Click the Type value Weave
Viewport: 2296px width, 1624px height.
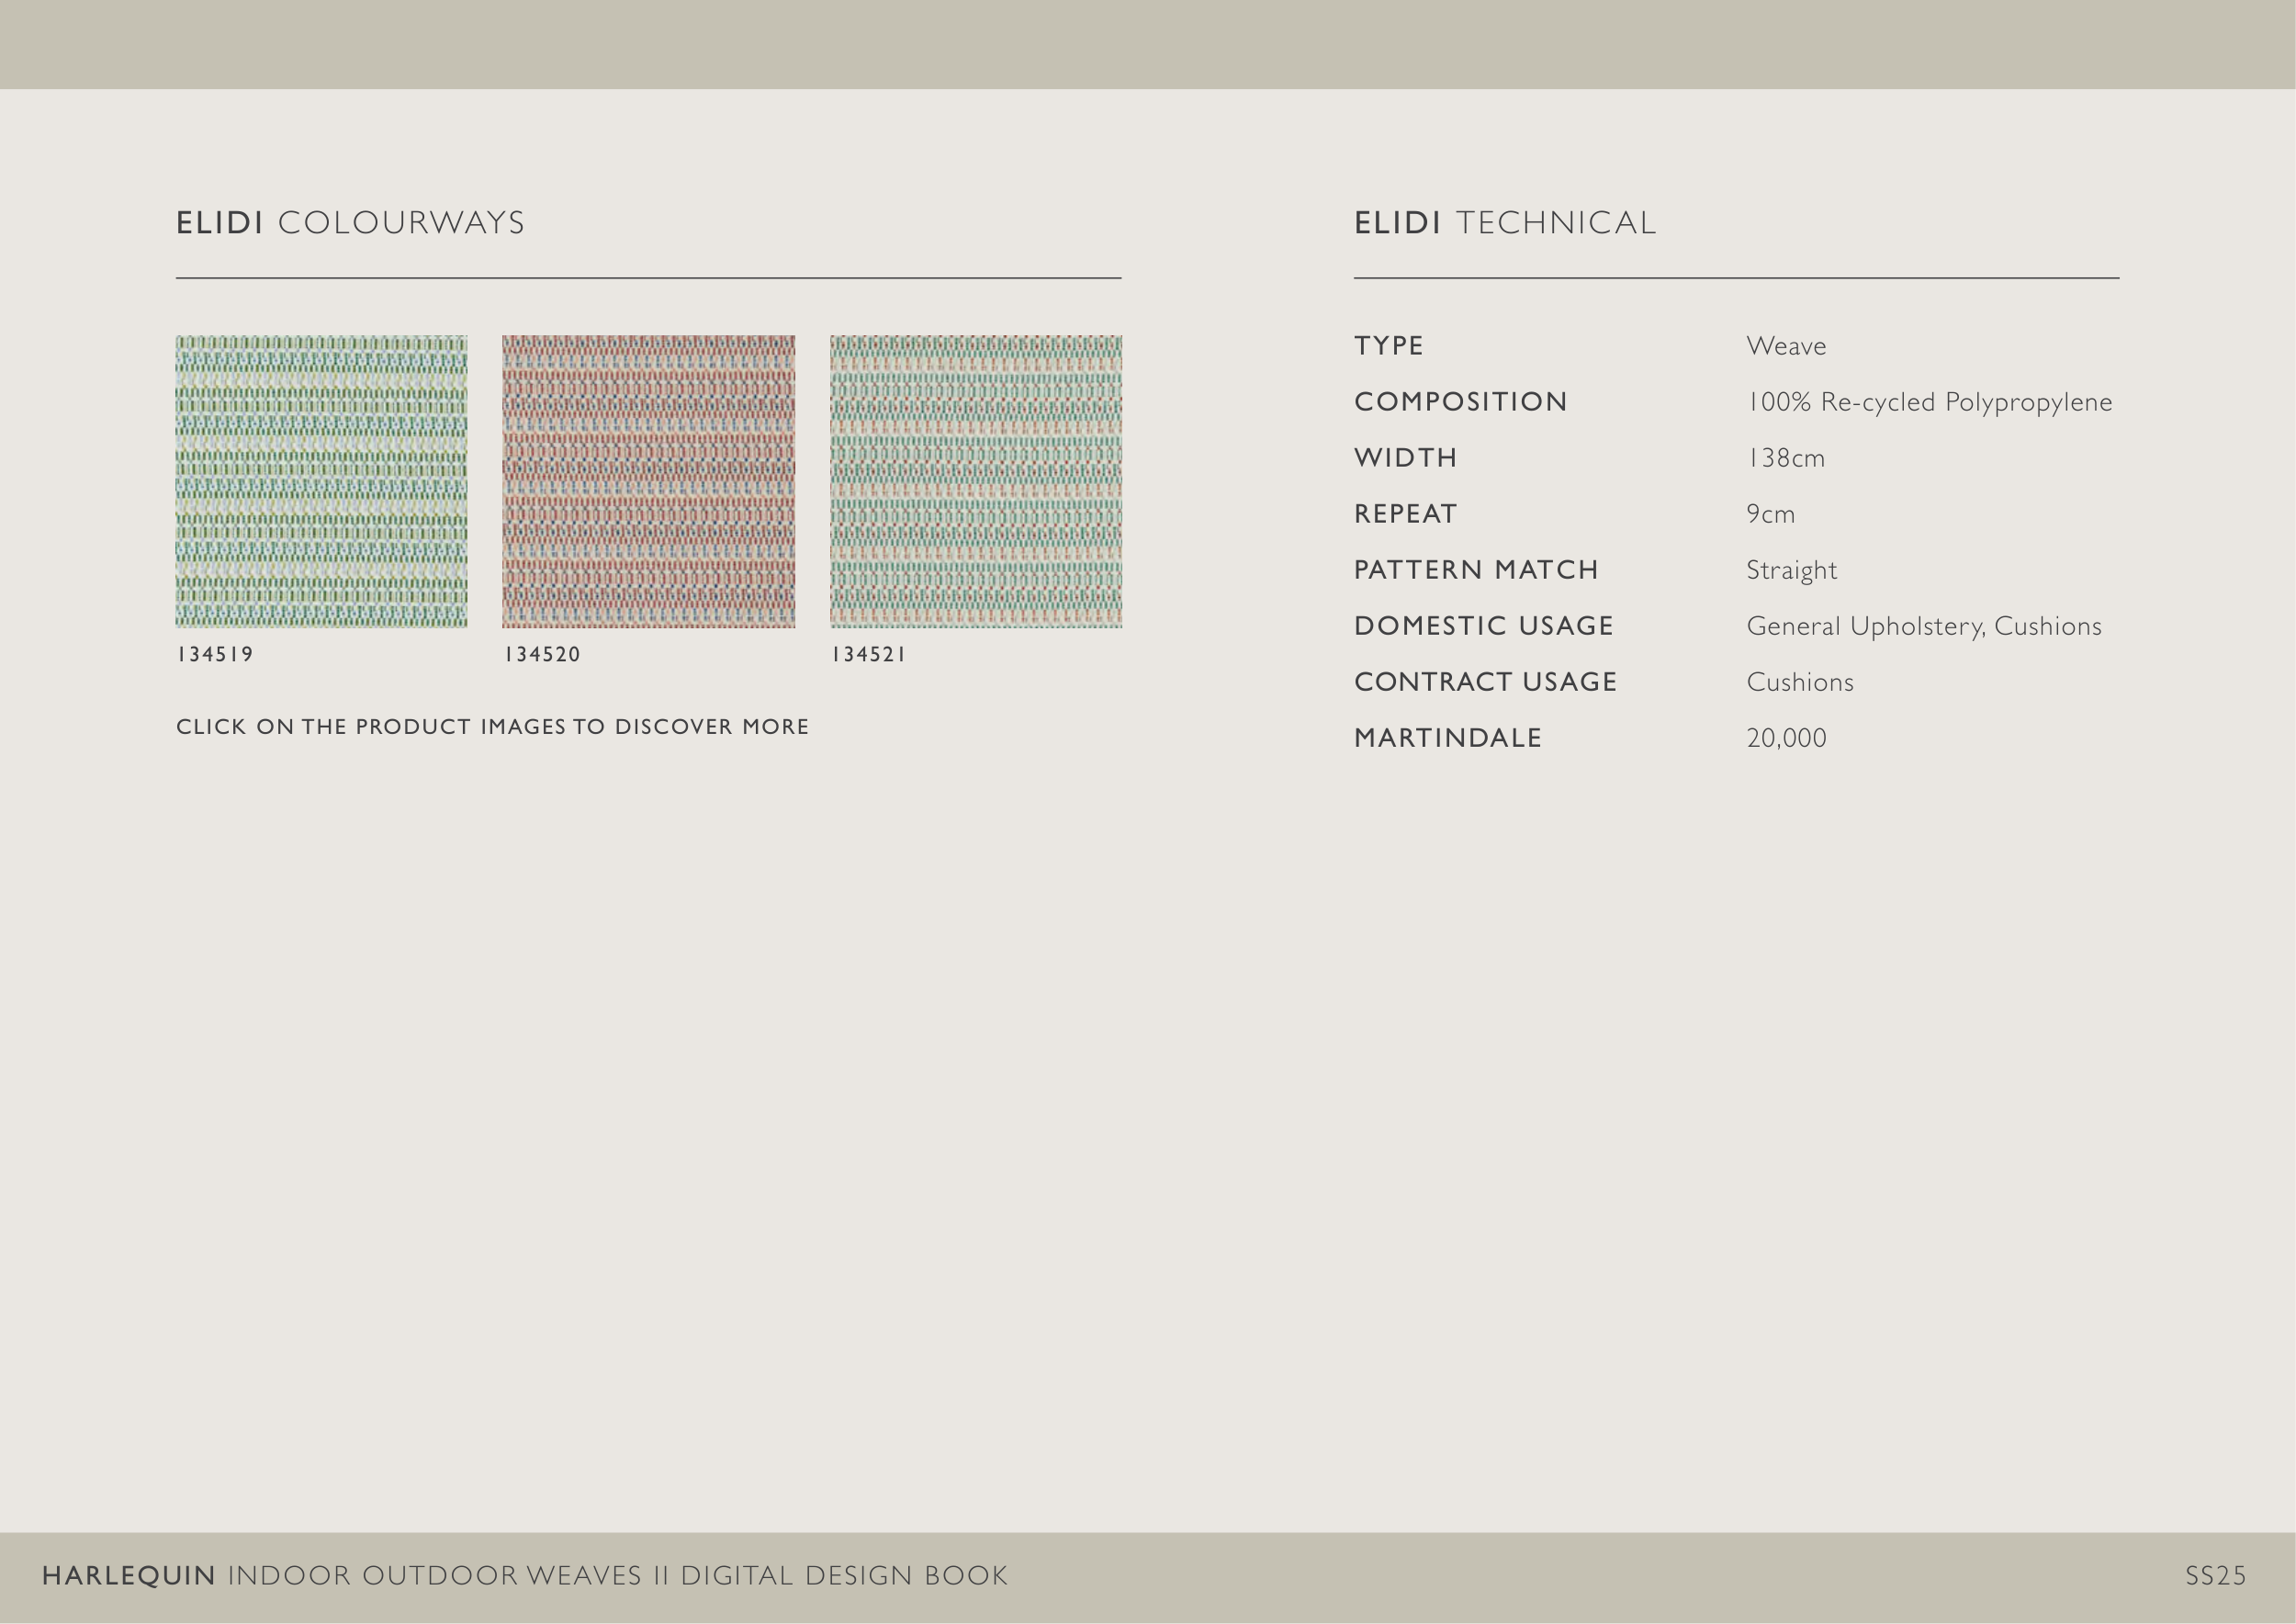pos(1786,346)
